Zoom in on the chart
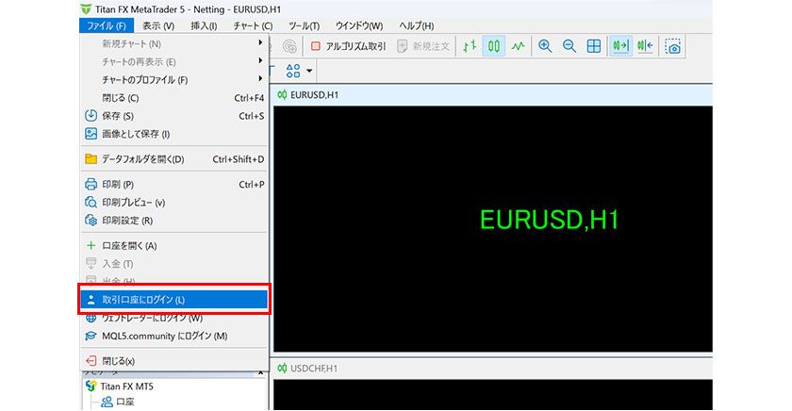Viewport: 792px width, 411px height. pos(545,45)
